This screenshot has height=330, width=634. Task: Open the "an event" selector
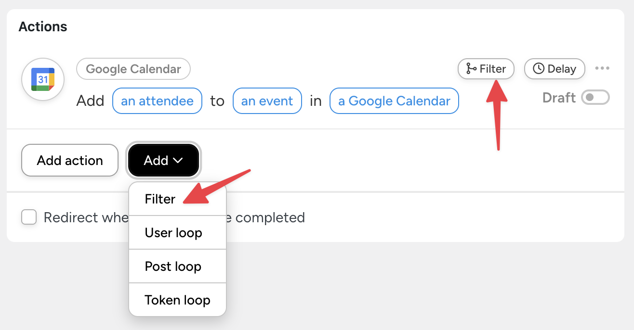click(x=267, y=101)
